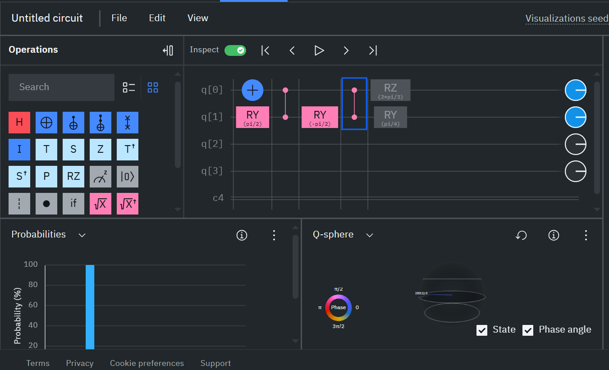609x370 pixels.
Task: Open Probabilities info icon
Action: click(242, 235)
